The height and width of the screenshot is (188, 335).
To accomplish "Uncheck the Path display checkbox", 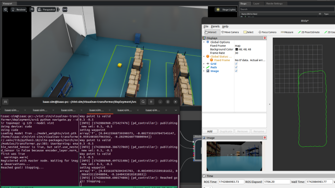I will pos(236,67).
